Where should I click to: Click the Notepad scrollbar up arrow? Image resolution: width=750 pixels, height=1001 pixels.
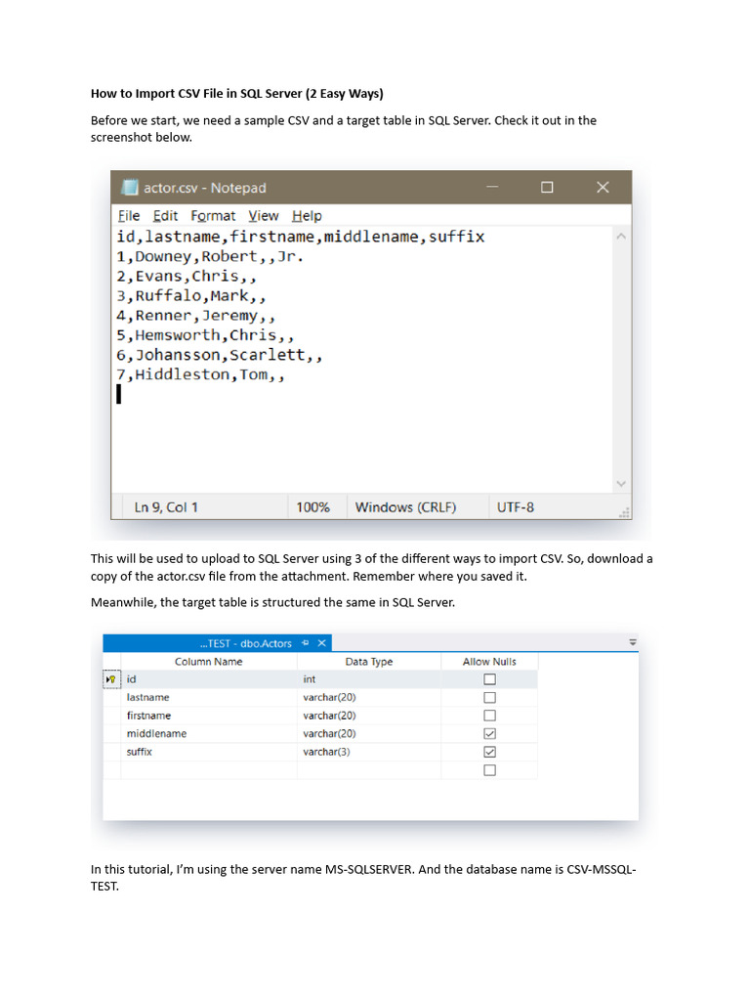[621, 237]
